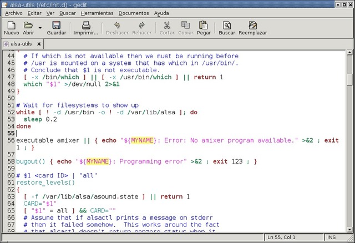
Task: Open the Ayuda menu
Action: pos(161,13)
